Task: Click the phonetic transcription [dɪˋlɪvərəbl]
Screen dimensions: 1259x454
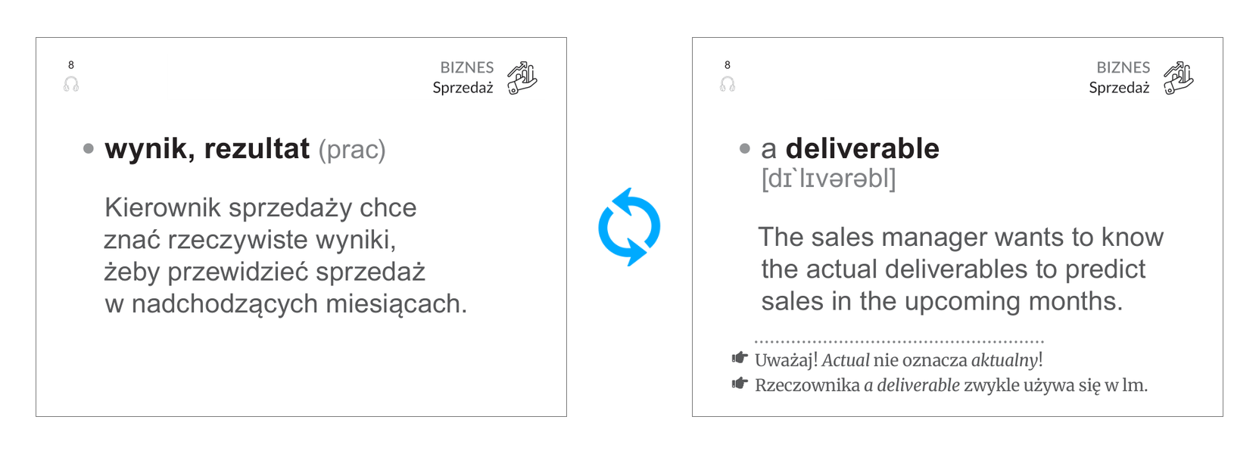Action: (x=828, y=179)
